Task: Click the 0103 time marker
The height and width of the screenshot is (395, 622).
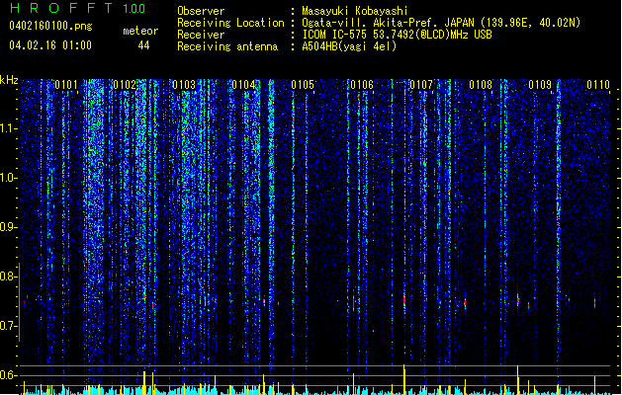Action: (x=184, y=85)
